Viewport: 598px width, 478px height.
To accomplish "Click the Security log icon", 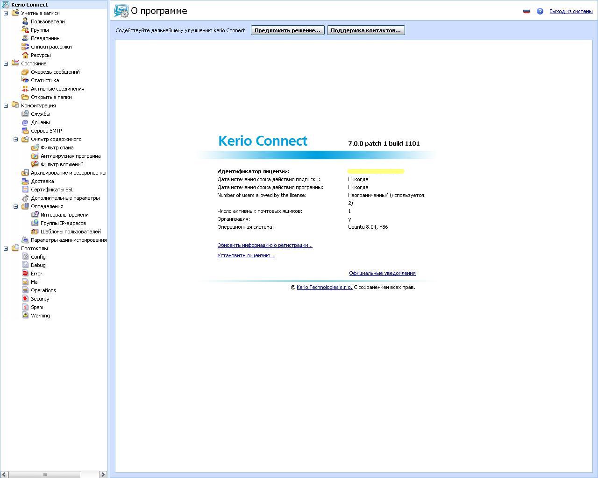I will click(x=25, y=299).
